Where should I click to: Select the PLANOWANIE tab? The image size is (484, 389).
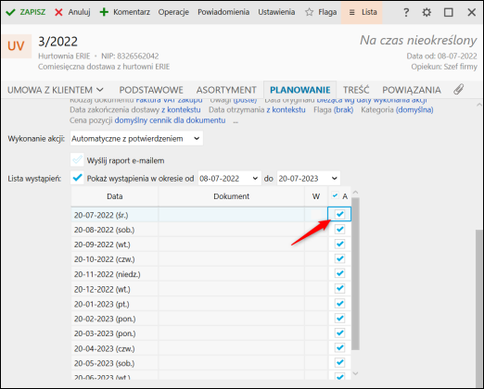pos(300,90)
